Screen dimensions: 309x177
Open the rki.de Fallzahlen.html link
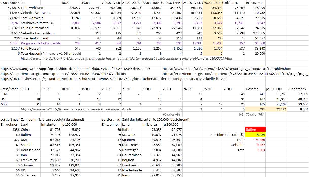click(227, 69)
